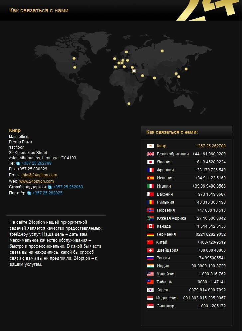
Task: Click the Bahrain flag icon
Action: pyautogui.click(x=151, y=194)
